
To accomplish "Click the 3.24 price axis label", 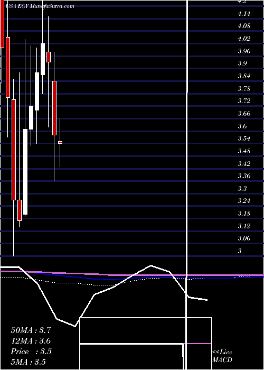I will 244,201.
